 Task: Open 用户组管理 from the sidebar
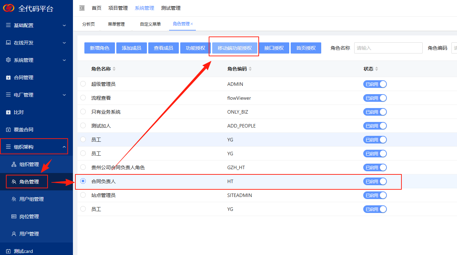[x=31, y=199]
